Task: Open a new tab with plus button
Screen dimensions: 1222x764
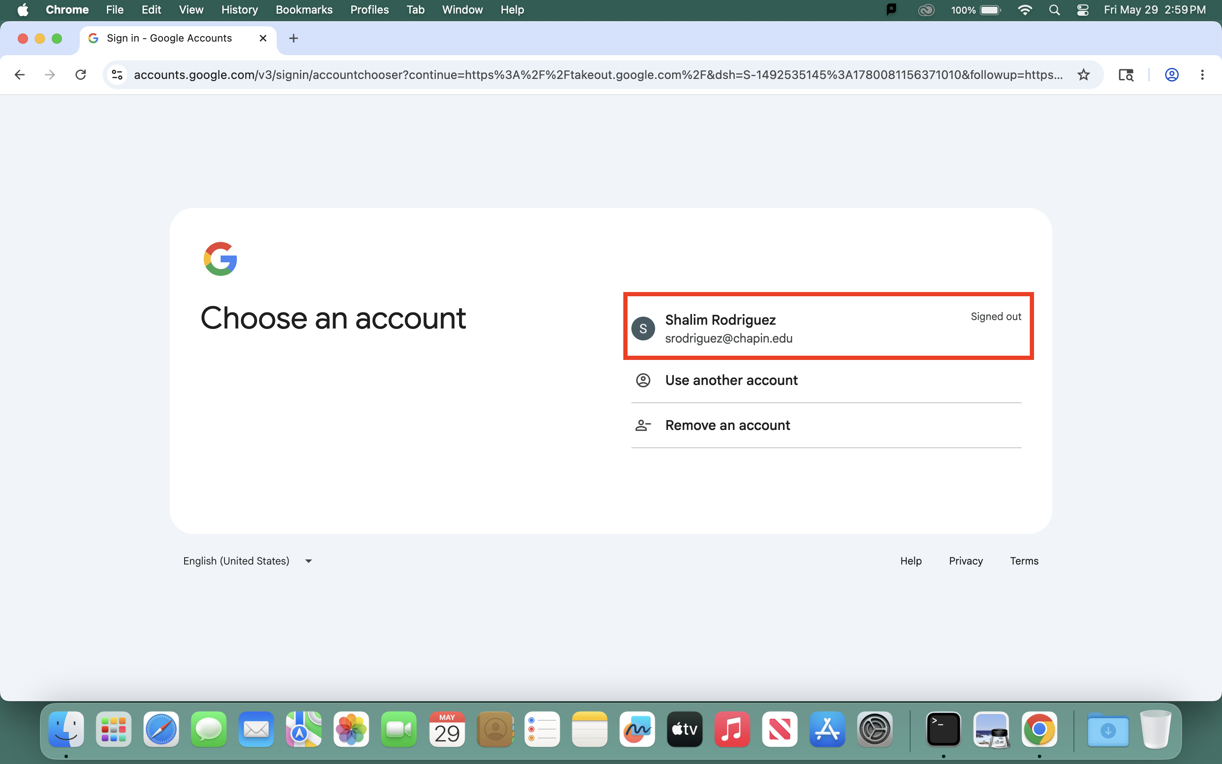Action: (293, 38)
